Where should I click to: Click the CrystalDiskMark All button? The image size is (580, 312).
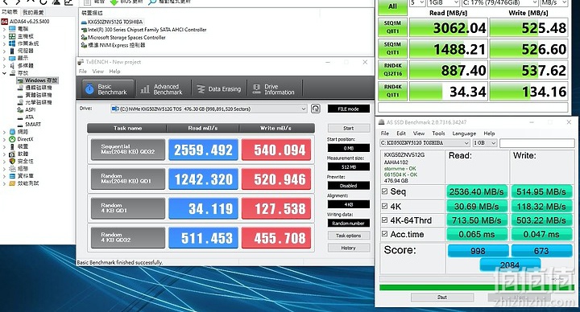392,6
